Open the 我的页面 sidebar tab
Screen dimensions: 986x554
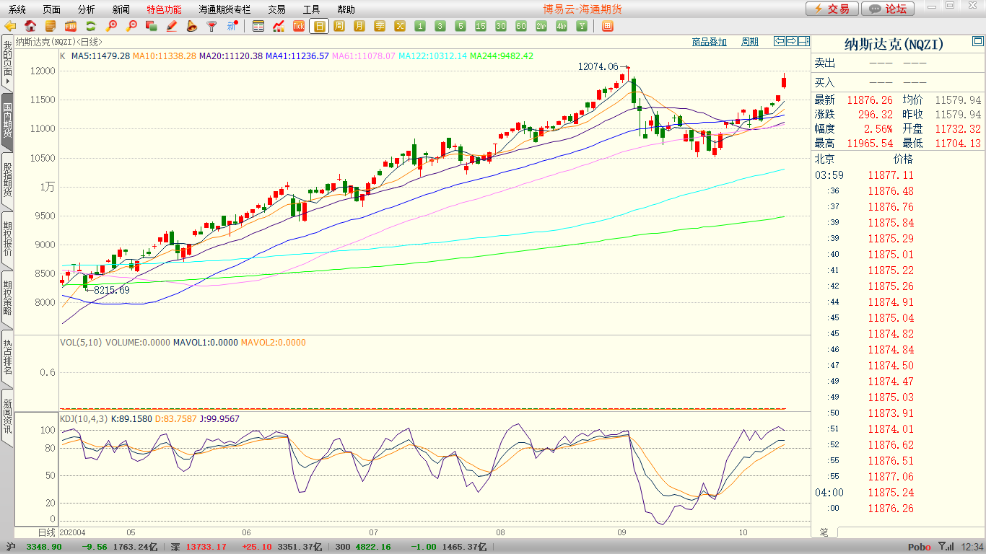point(7,63)
